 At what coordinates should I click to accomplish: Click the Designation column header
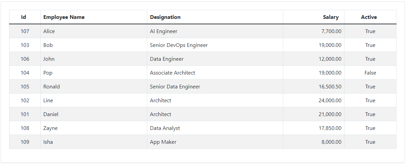[165, 17]
